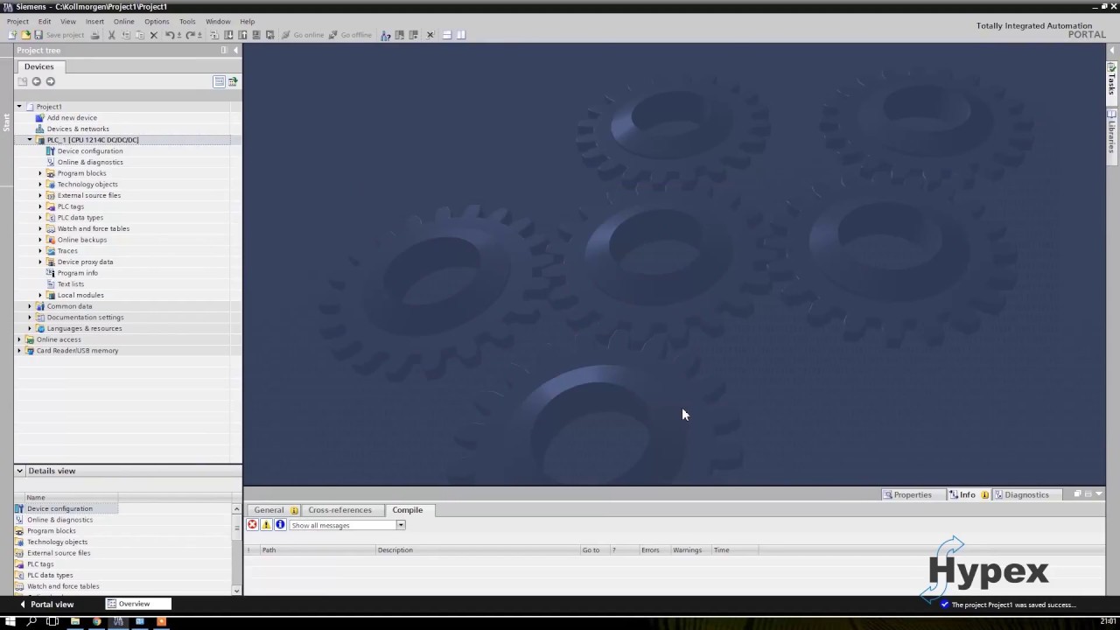Collapse the Project tree panel

[235, 50]
